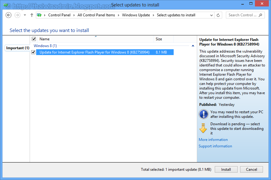Toggle the select-all checkbox beside Name
Screen dimensions: 271x180
click(x=34, y=39)
